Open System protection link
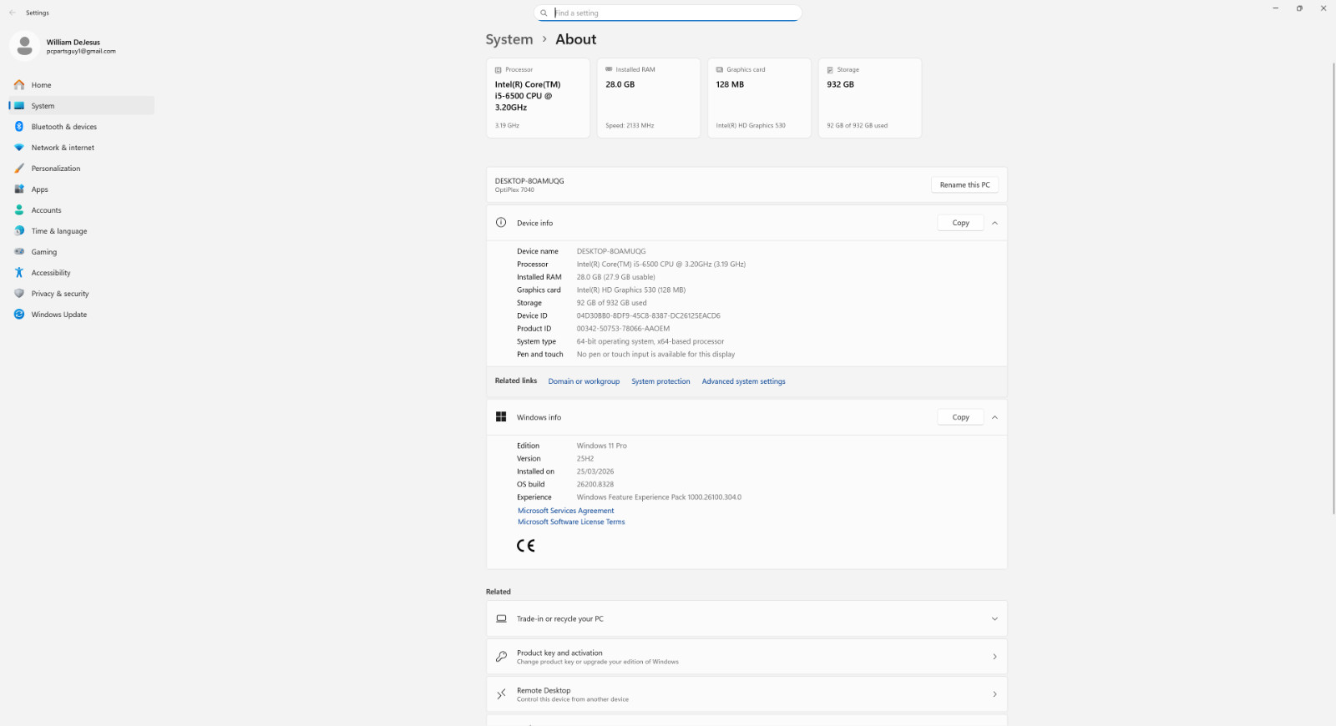This screenshot has width=1336, height=726. tap(660, 381)
